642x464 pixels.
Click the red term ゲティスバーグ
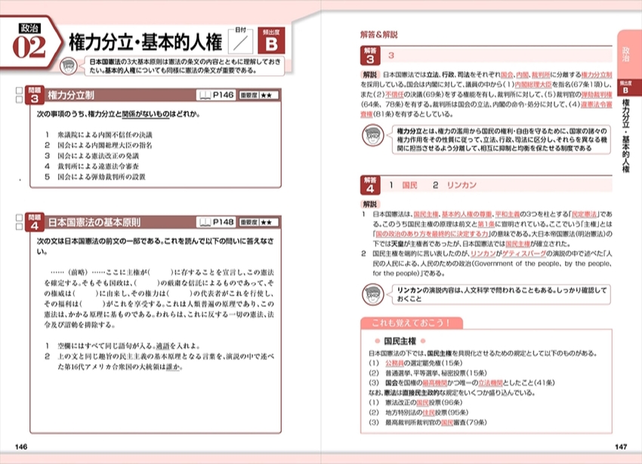[524, 254]
